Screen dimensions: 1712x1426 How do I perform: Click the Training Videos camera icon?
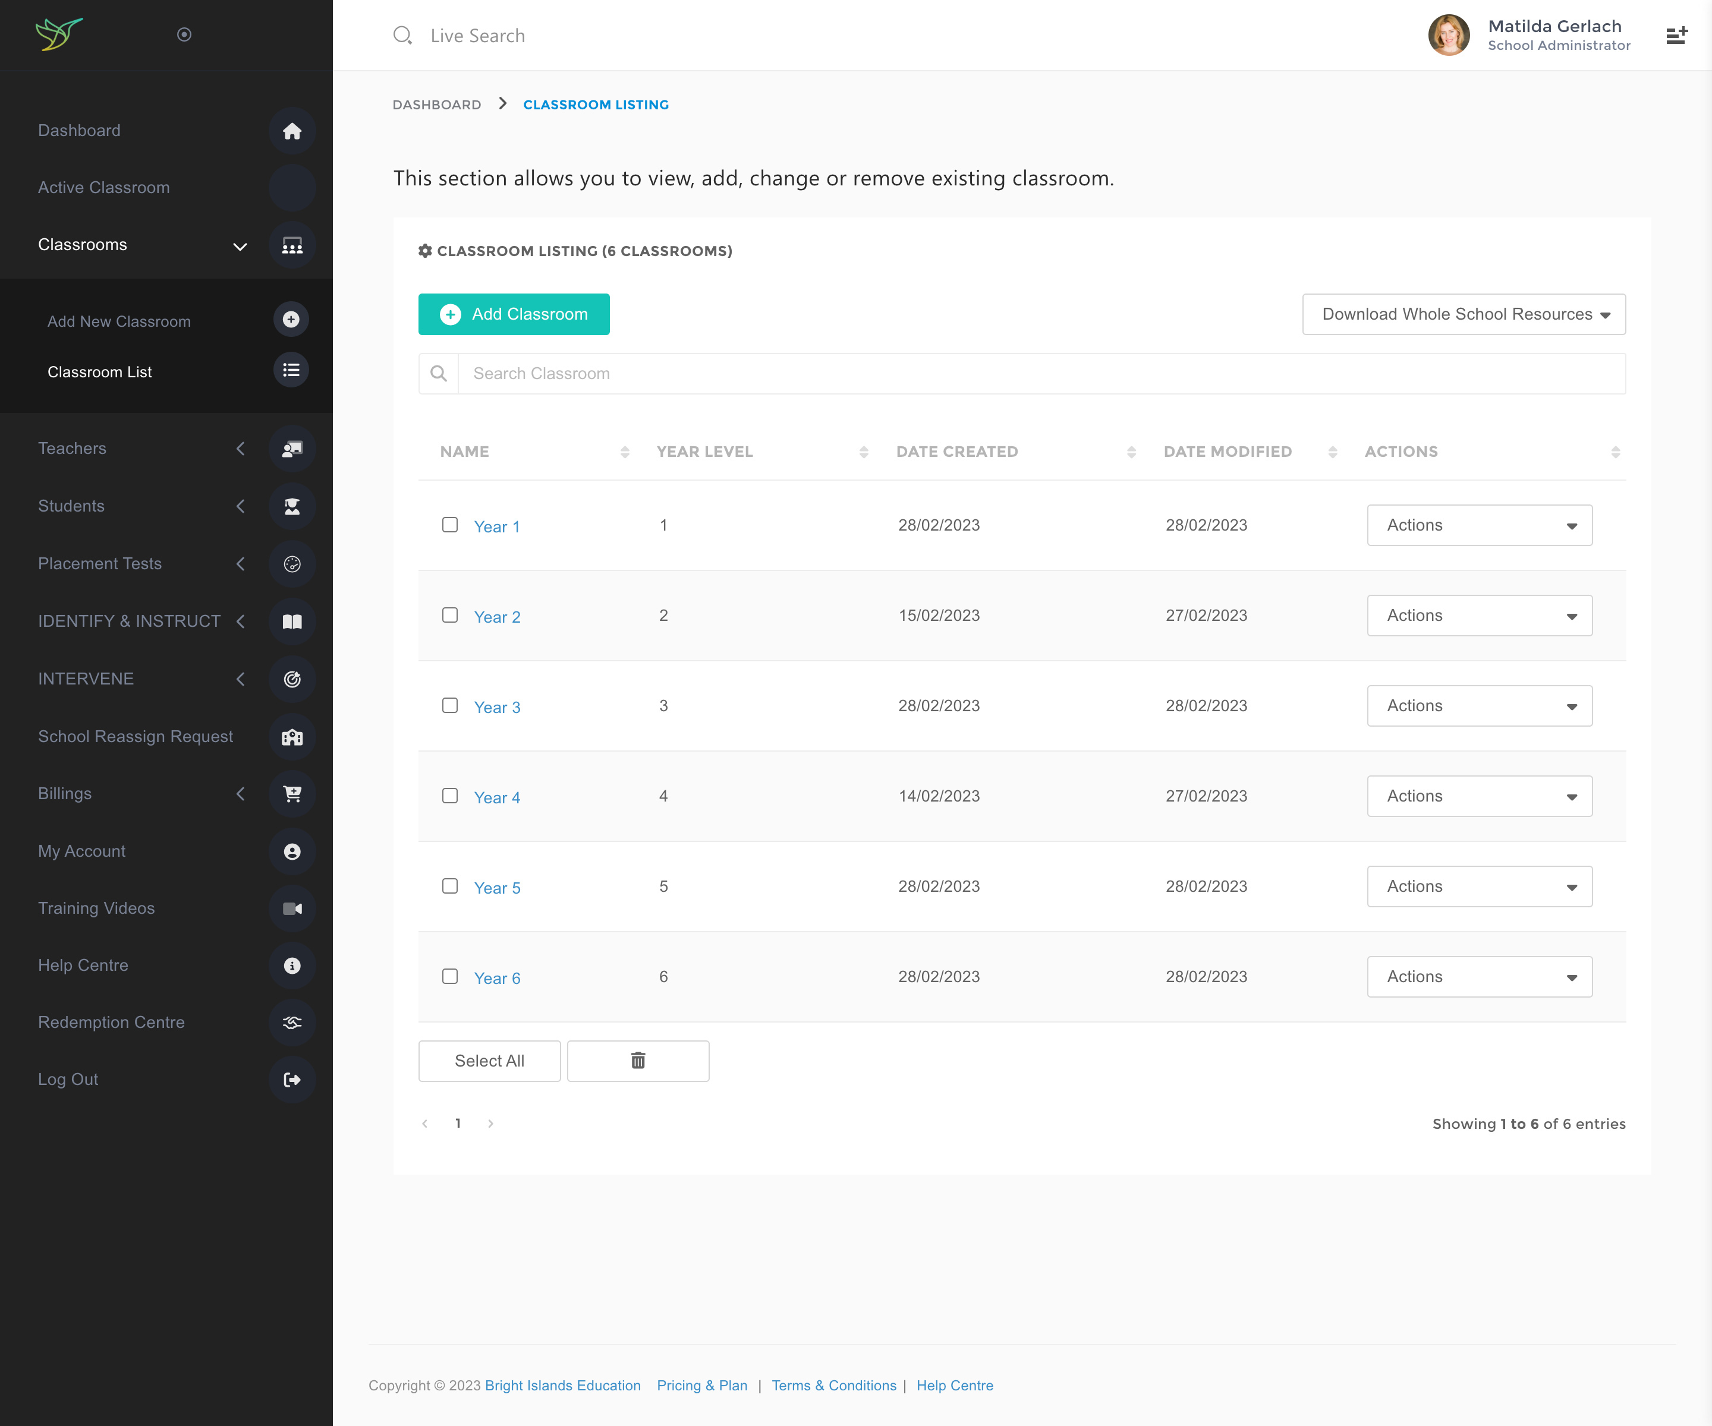click(x=292, y=908)
